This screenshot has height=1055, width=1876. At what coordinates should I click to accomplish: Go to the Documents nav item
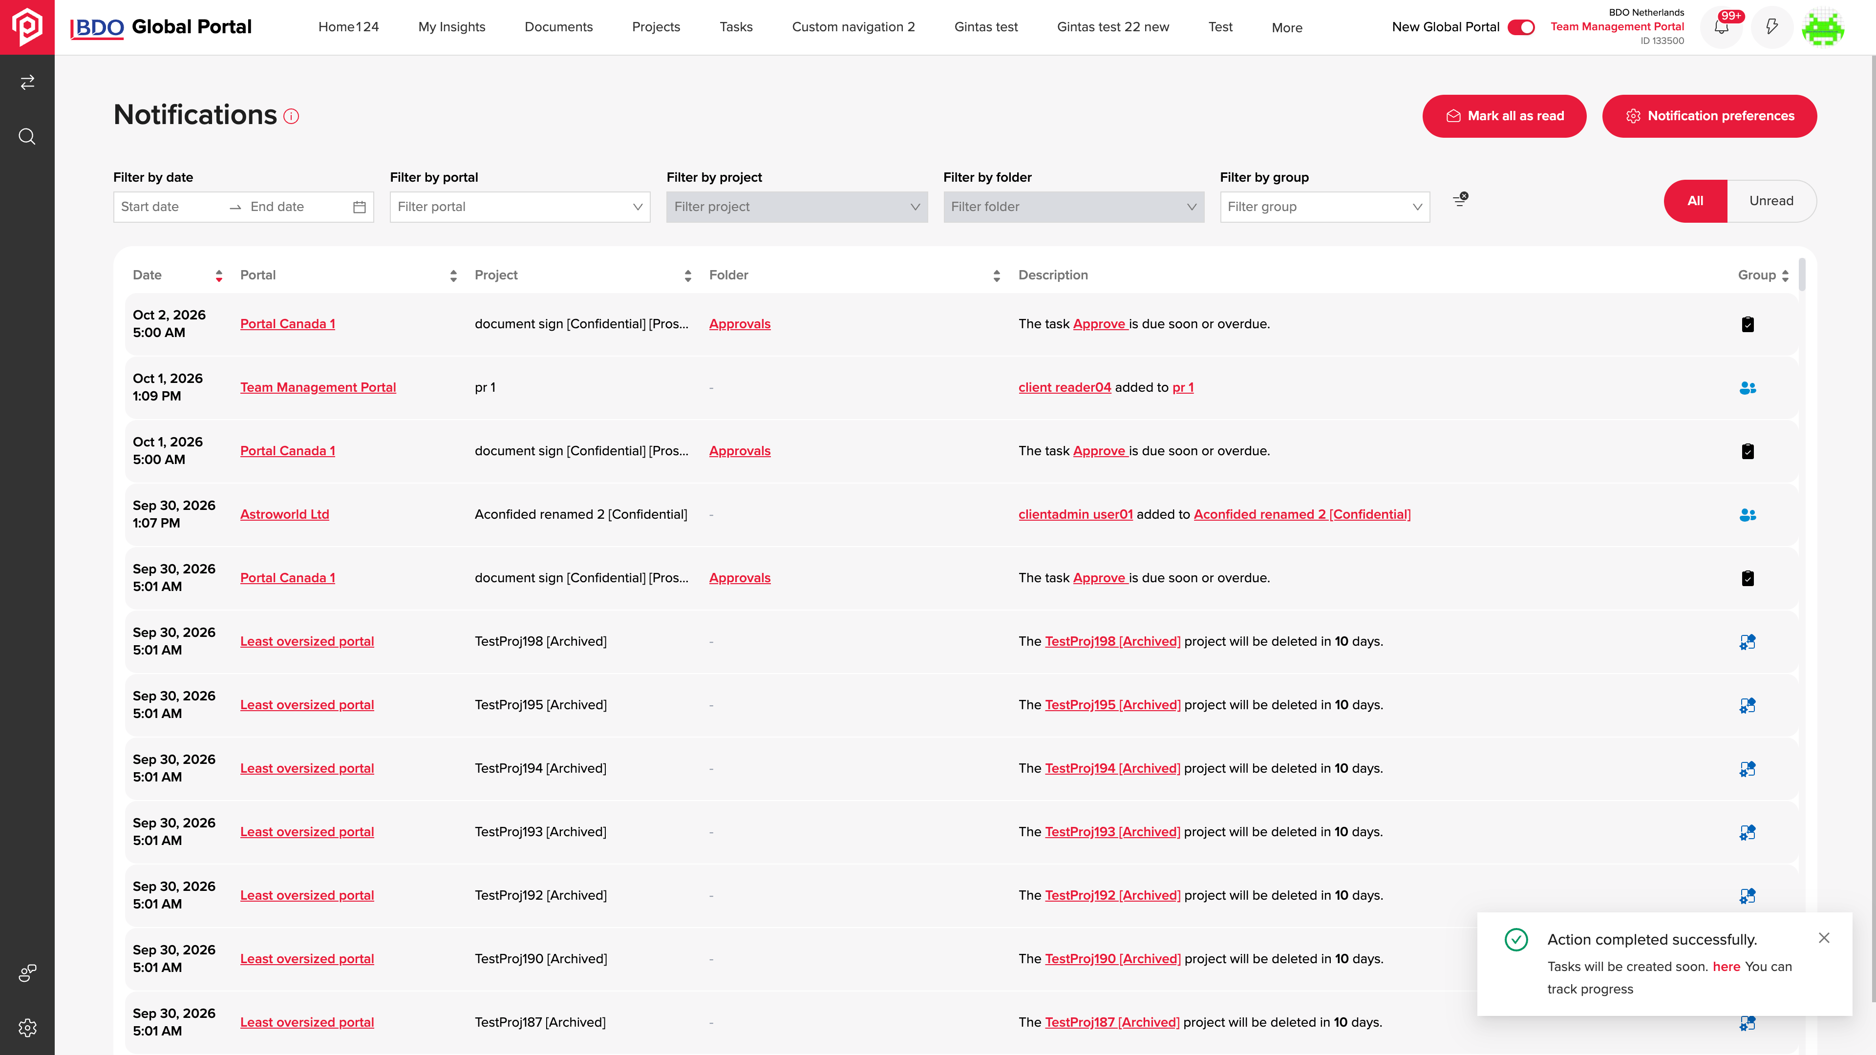(x=558, y=27)
